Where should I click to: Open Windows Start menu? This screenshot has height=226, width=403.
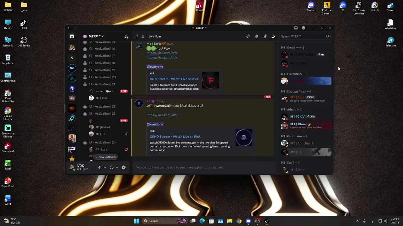tap(136, 221)
